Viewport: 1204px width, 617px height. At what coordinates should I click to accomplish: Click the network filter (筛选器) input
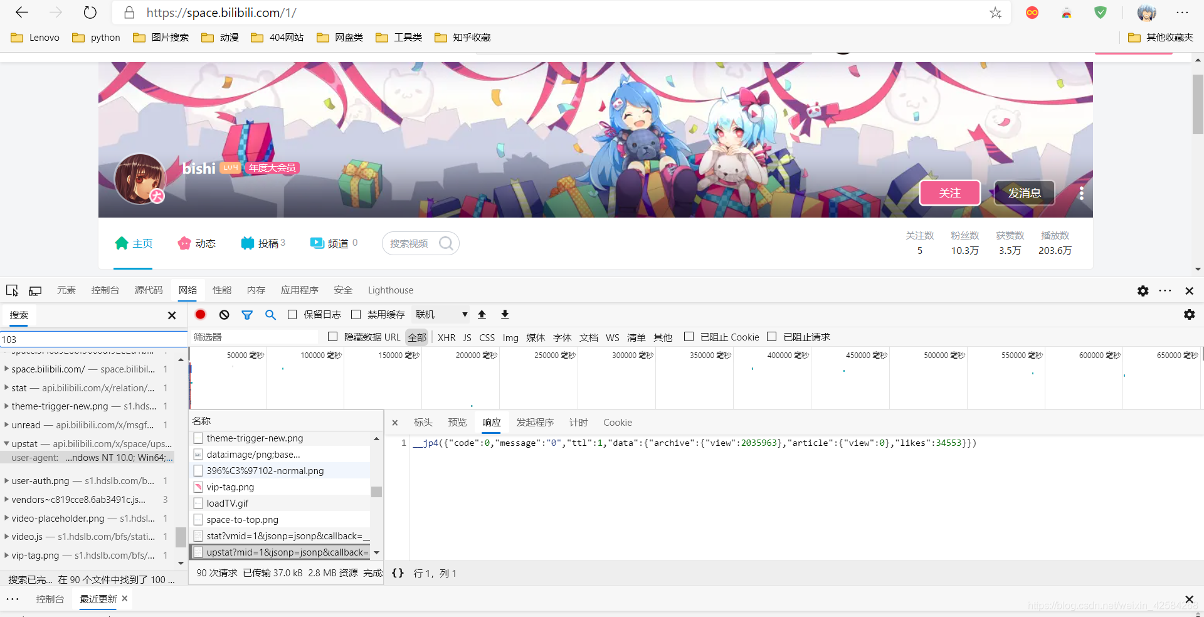click(254, 337)
